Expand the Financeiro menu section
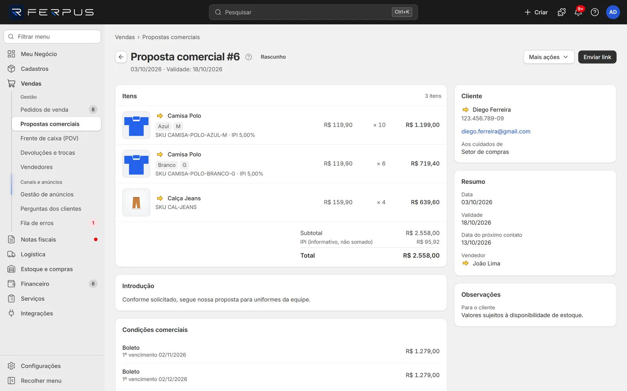 [52, 284]
